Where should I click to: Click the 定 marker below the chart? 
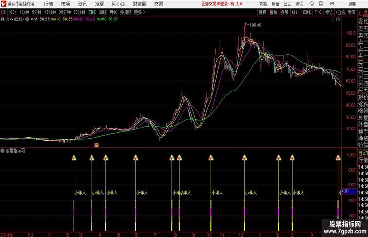pyautogui.click(x=96, y=145)
